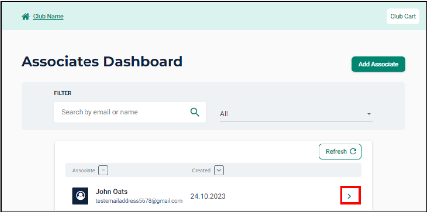Click John Oats' profile avatar icon

tap(80, 196)
